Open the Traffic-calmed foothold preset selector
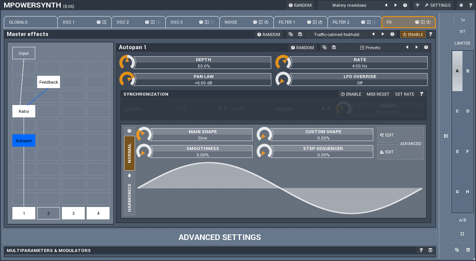 click(x=336, y=34)
